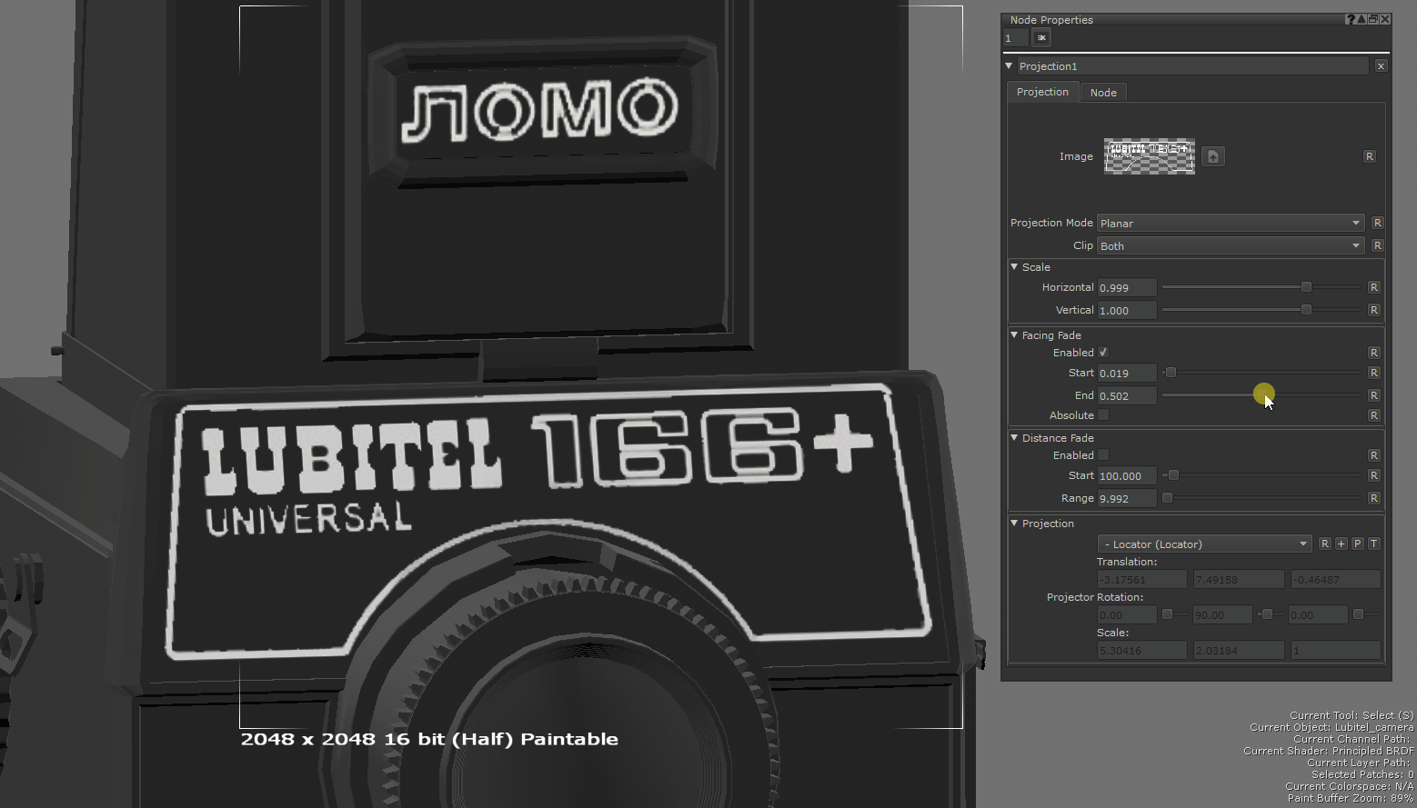Open the Clip dropdown set to Both

[x=1230, y=245]
